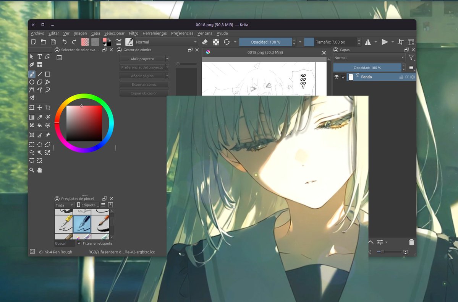Open the Etiqueta tag menu
The width and height of the screenshot is (458, 302).
[87, 205]
